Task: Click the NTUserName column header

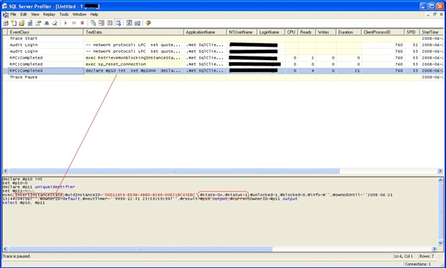Action: (242, 32)
